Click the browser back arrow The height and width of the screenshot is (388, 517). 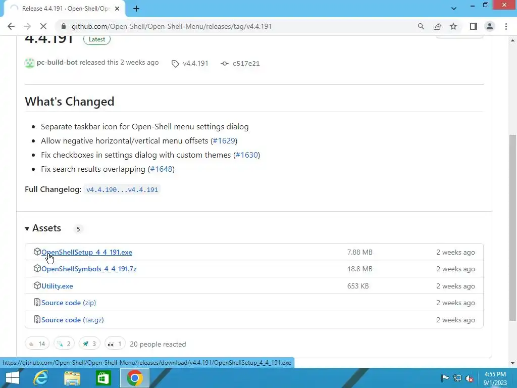click(x=11, y=26)
